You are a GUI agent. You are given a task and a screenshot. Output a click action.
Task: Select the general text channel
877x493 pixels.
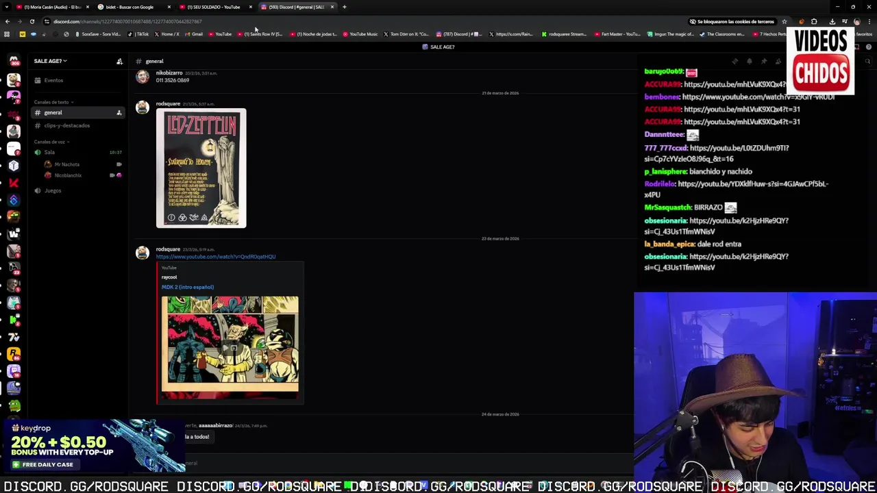coord(78,112)
